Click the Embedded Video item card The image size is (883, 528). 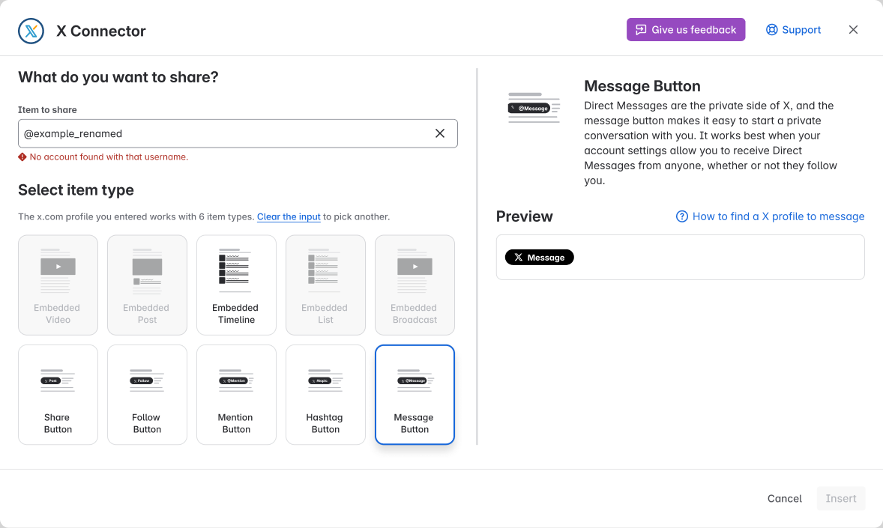(58, 285)
